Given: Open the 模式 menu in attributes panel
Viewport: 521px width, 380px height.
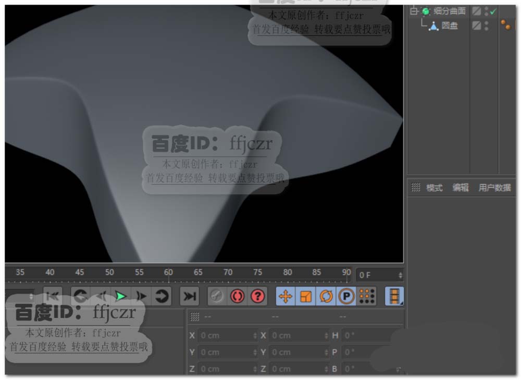Looking at the screenshot, I should [435, 188].
